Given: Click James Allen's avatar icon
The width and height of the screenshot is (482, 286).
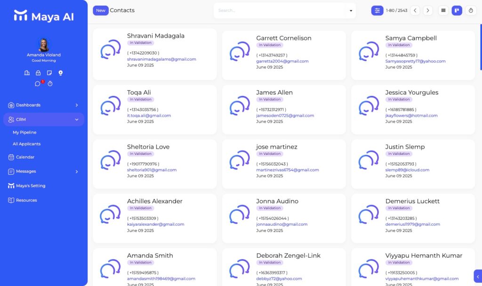Looking at the screenshot, I should (240, 106).
